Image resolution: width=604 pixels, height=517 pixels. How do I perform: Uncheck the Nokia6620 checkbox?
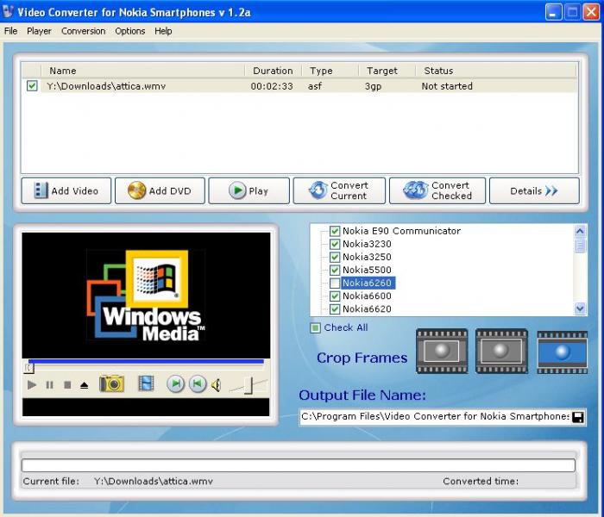[335, 308]
